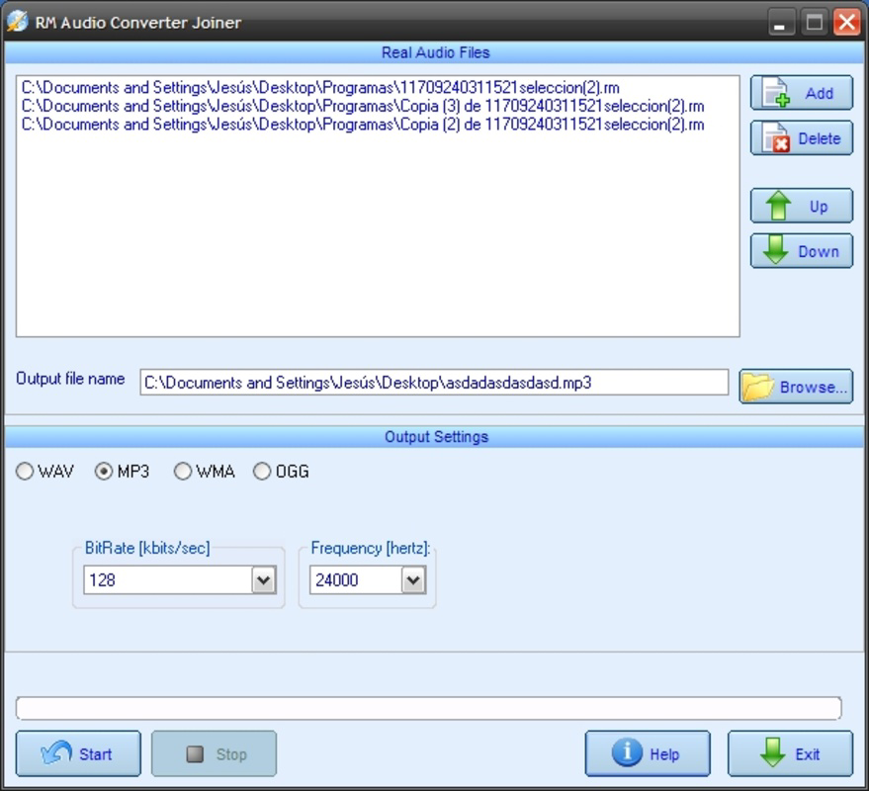869x791 pixels.
Task: Select the MP3 output format
Action: click(x=122, y=472)
